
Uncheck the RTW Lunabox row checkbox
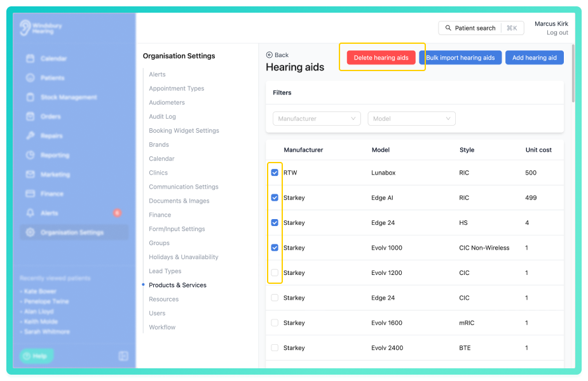point(275,173)
